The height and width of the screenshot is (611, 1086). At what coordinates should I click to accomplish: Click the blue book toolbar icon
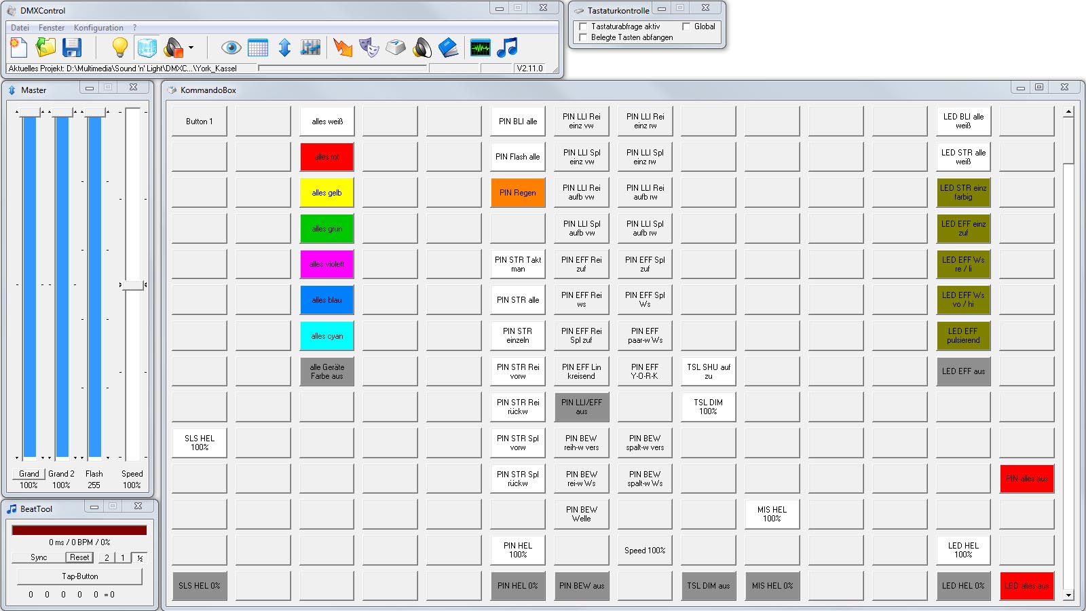coord(448,48)
